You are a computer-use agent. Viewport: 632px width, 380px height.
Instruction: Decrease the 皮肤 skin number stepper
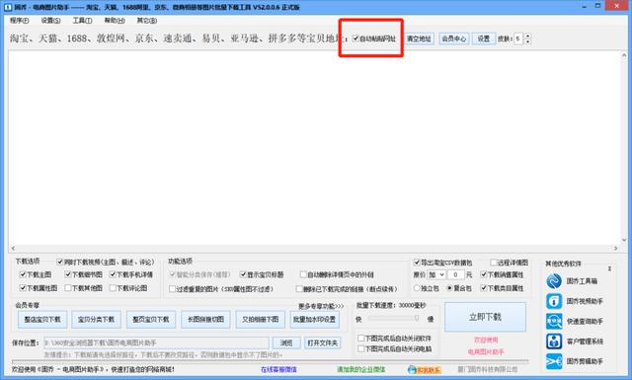527,41
